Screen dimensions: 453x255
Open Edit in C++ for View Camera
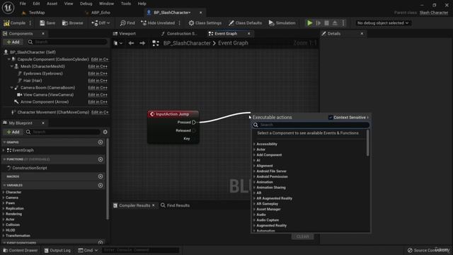coord(98,95)
